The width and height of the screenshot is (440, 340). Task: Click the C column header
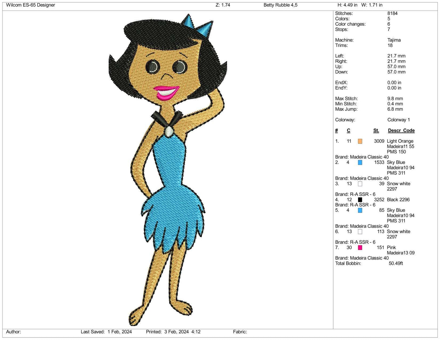click(x=348, y=130)
